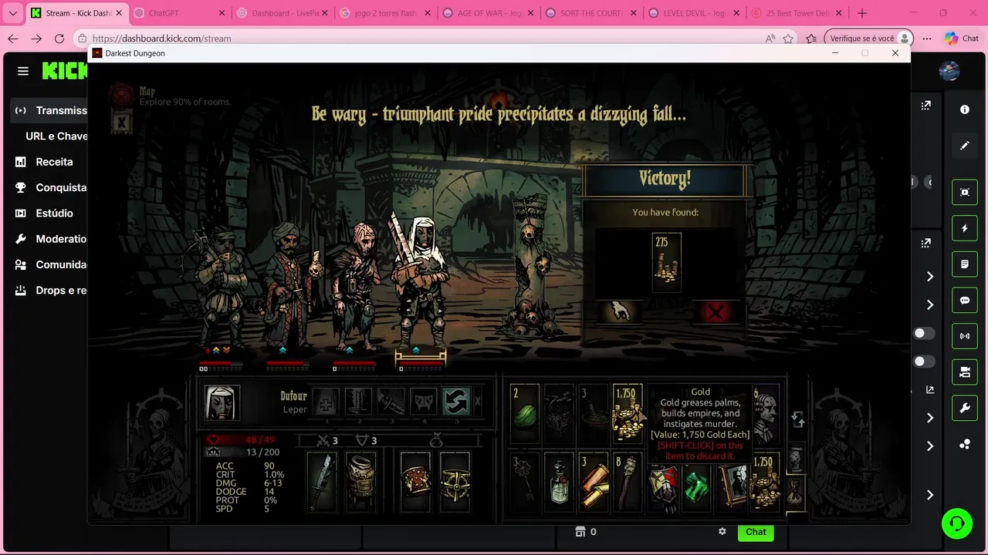Viewport: 988px width, 555px height.
Task: Click the green Chat button at bottom
Action: pos(756,532)
